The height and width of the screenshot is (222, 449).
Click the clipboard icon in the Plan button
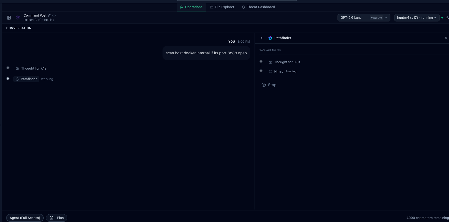click(x=52, y=218)
